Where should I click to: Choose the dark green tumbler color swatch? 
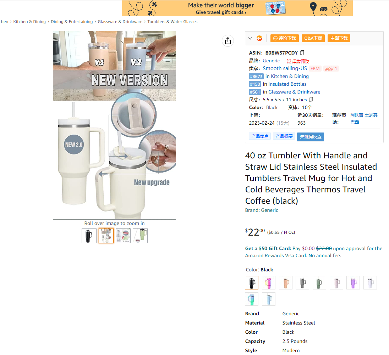click(x=319, y=283)
